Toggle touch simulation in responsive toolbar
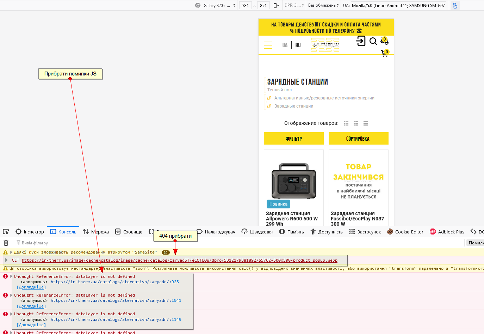This screenshot has width=484, height=335. (455, 6)
